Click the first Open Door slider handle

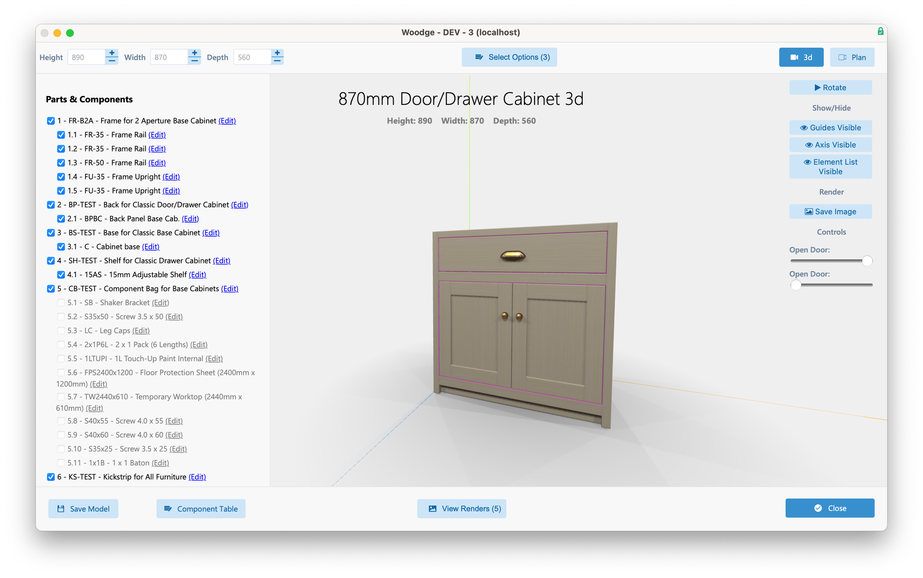click(867, 261)
